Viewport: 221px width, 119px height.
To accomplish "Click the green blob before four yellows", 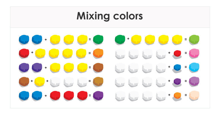I will point(120,39).
